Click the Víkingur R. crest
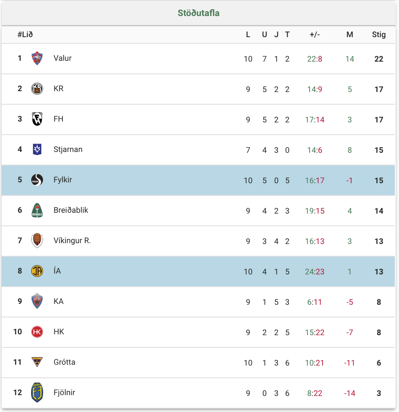Viewport: 399px width, 412px height. pyautogui.click(x=37, y=241)
